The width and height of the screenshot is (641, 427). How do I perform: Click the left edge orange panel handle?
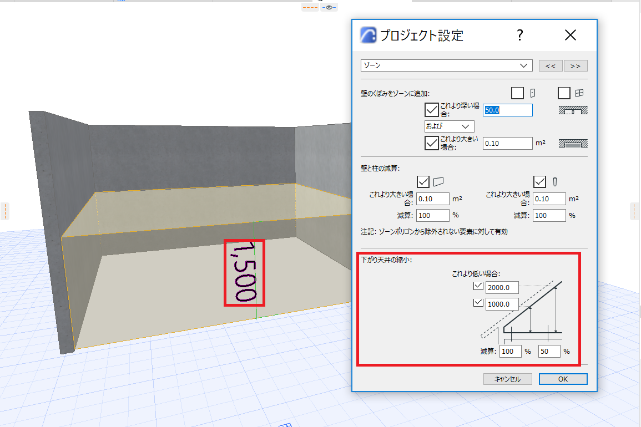5,211
